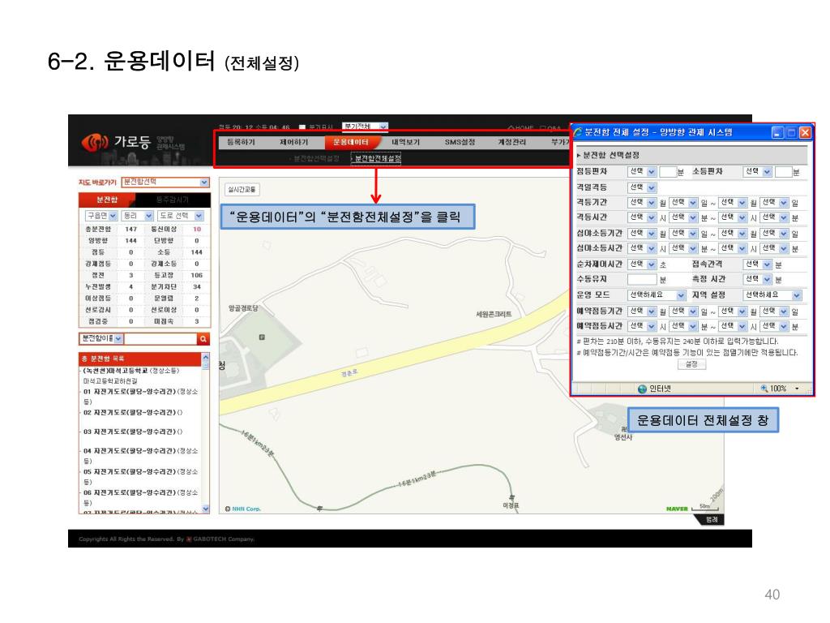
Task: Switch to the 분전함 tab in sidebar
Action: (107, 200)
